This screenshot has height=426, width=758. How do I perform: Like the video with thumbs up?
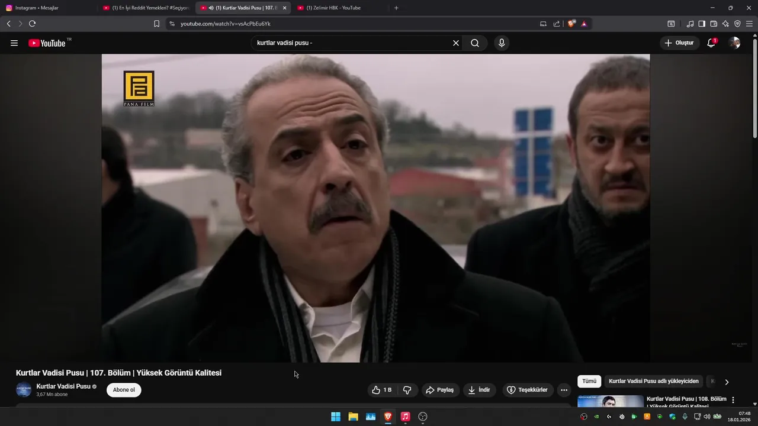click(382, 390)
